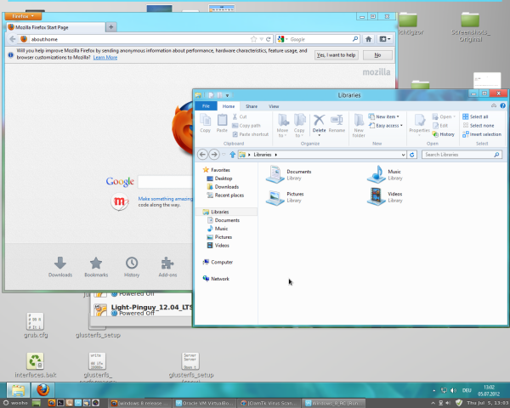Screen dimensions: 510x408
Task: Reload the page in Firefox
Action: pos(269,39)
